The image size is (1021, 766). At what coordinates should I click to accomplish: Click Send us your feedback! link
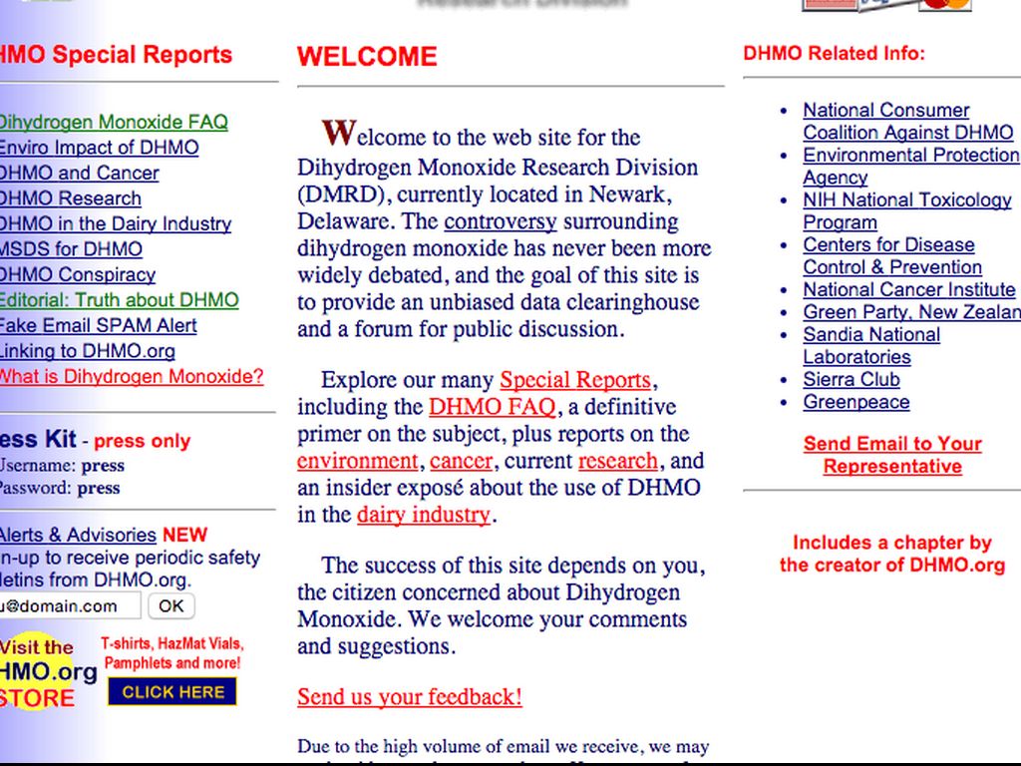tap(410, 697)
